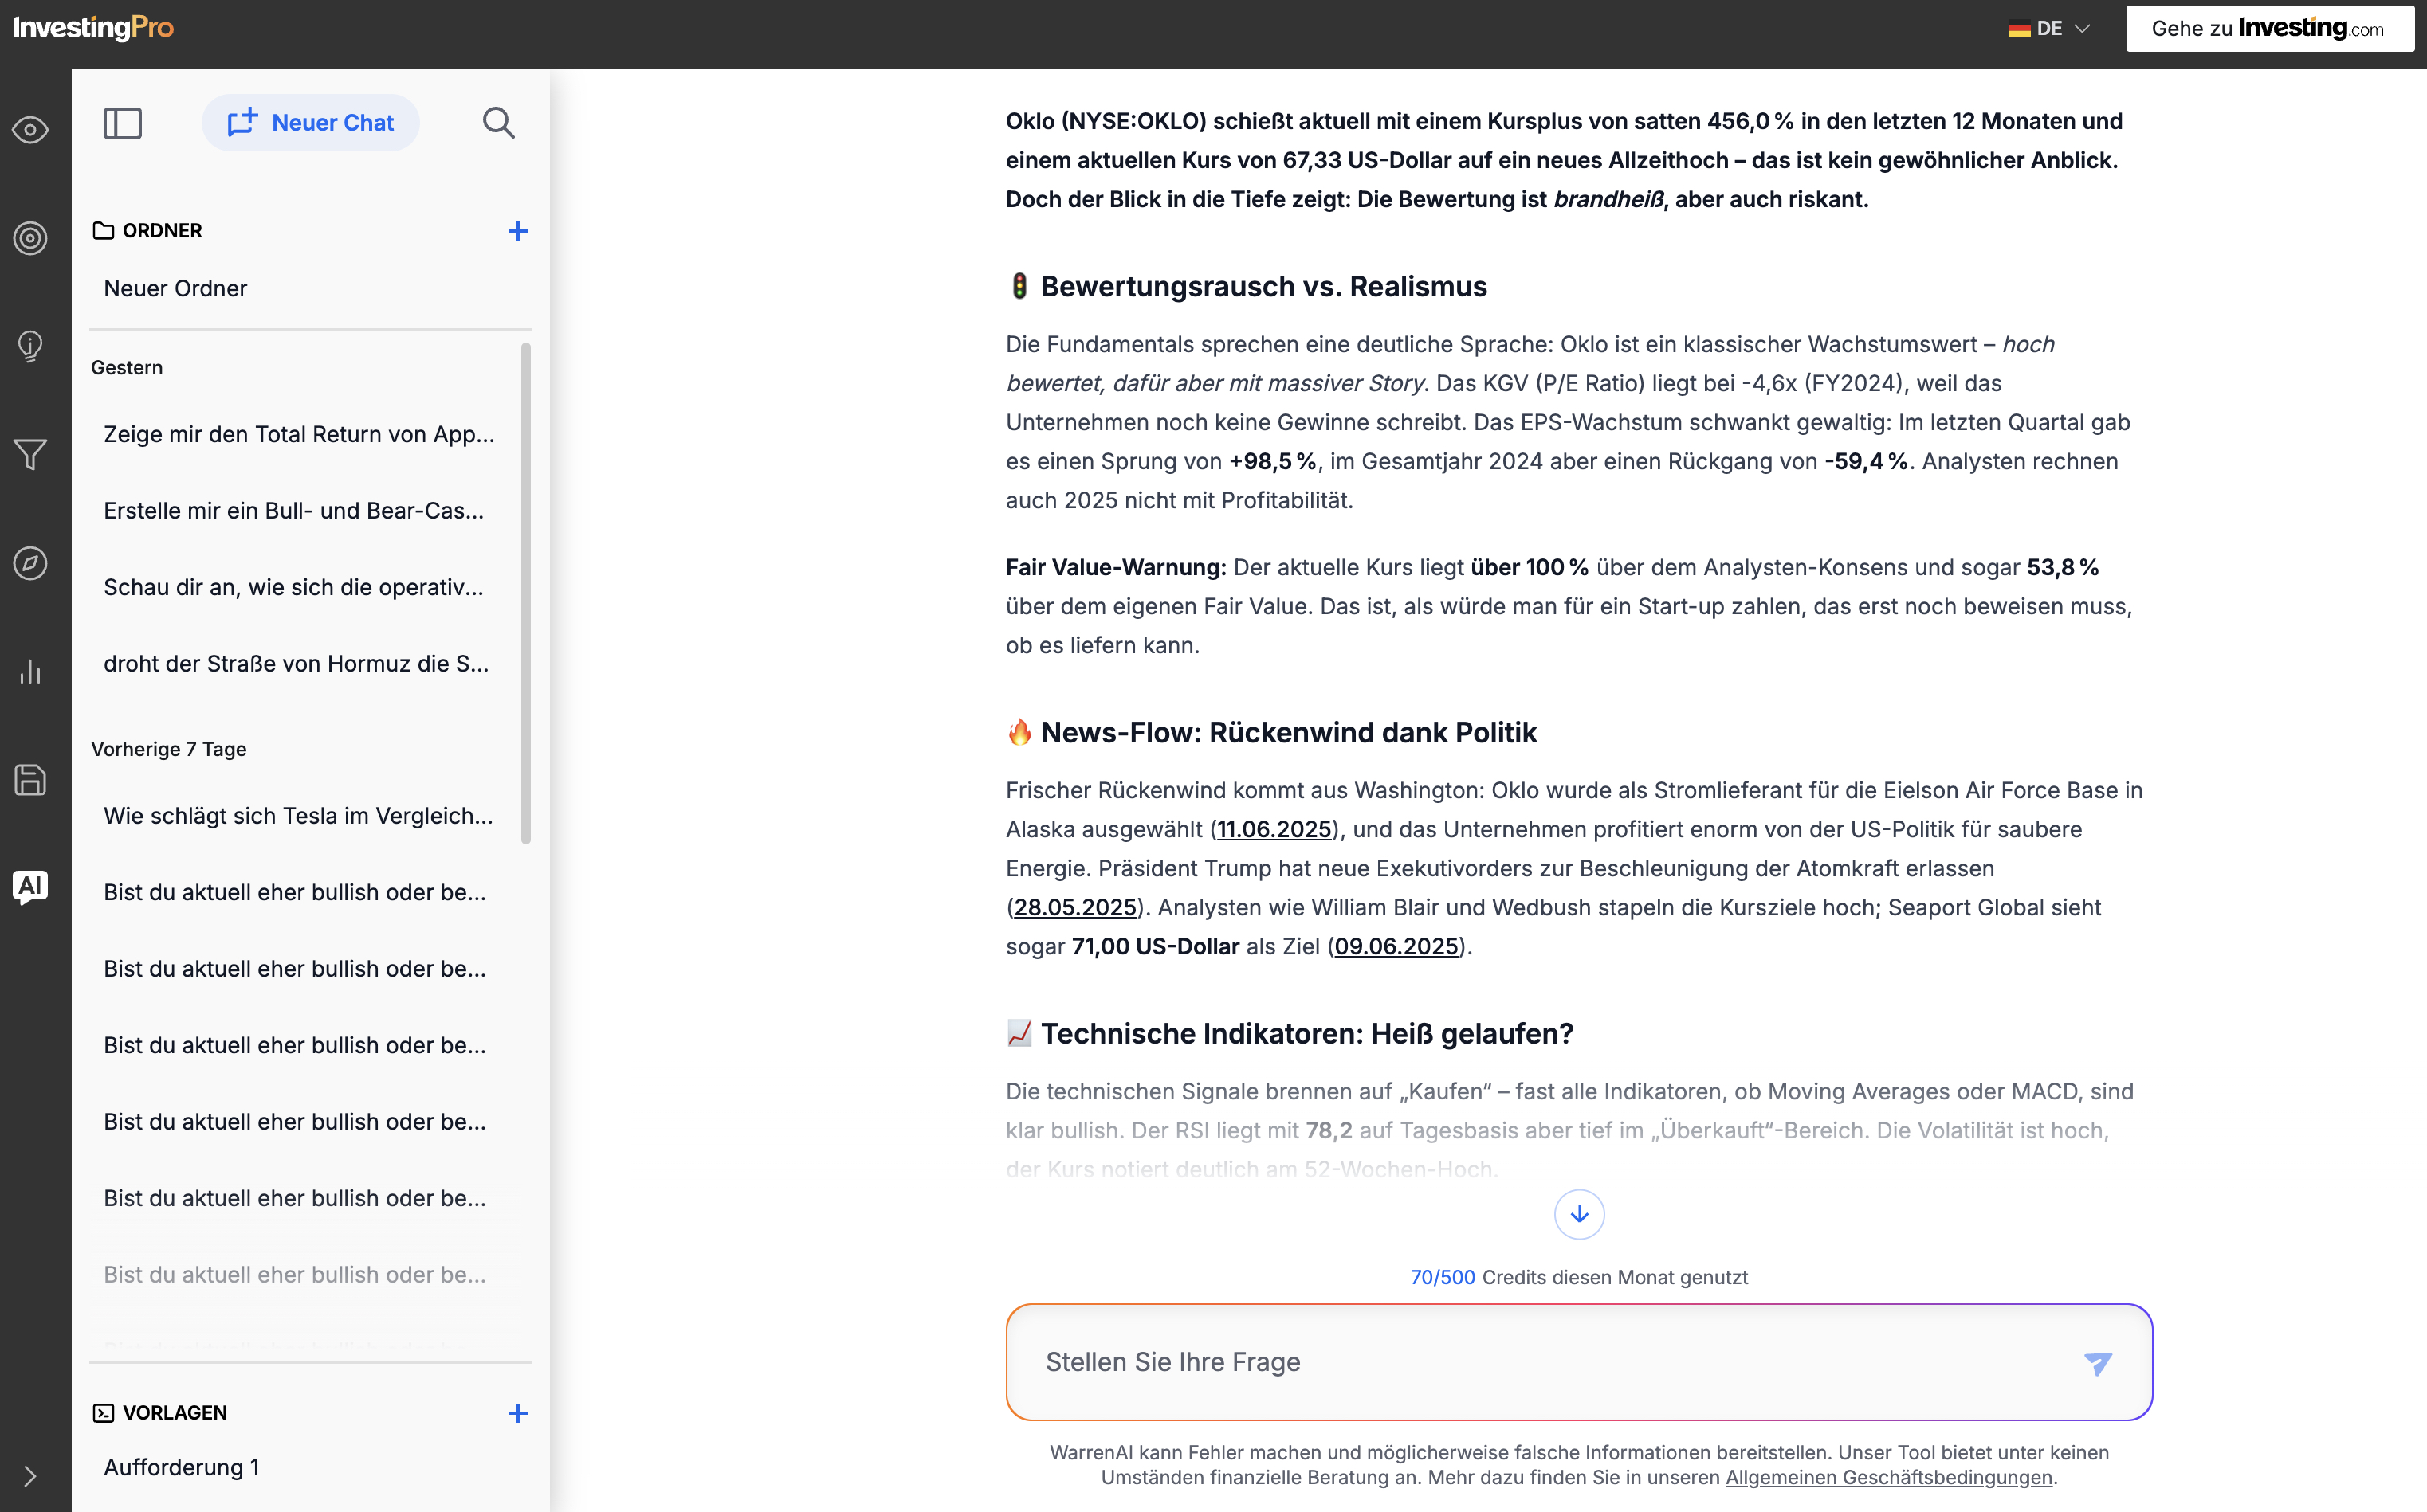Click the scroll-to-bottom arrow button

point(1579,1214)
